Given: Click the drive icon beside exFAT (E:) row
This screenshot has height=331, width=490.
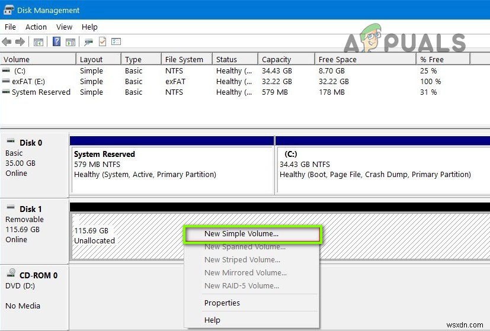Looking at the screenshot, I should pos(6,81).
